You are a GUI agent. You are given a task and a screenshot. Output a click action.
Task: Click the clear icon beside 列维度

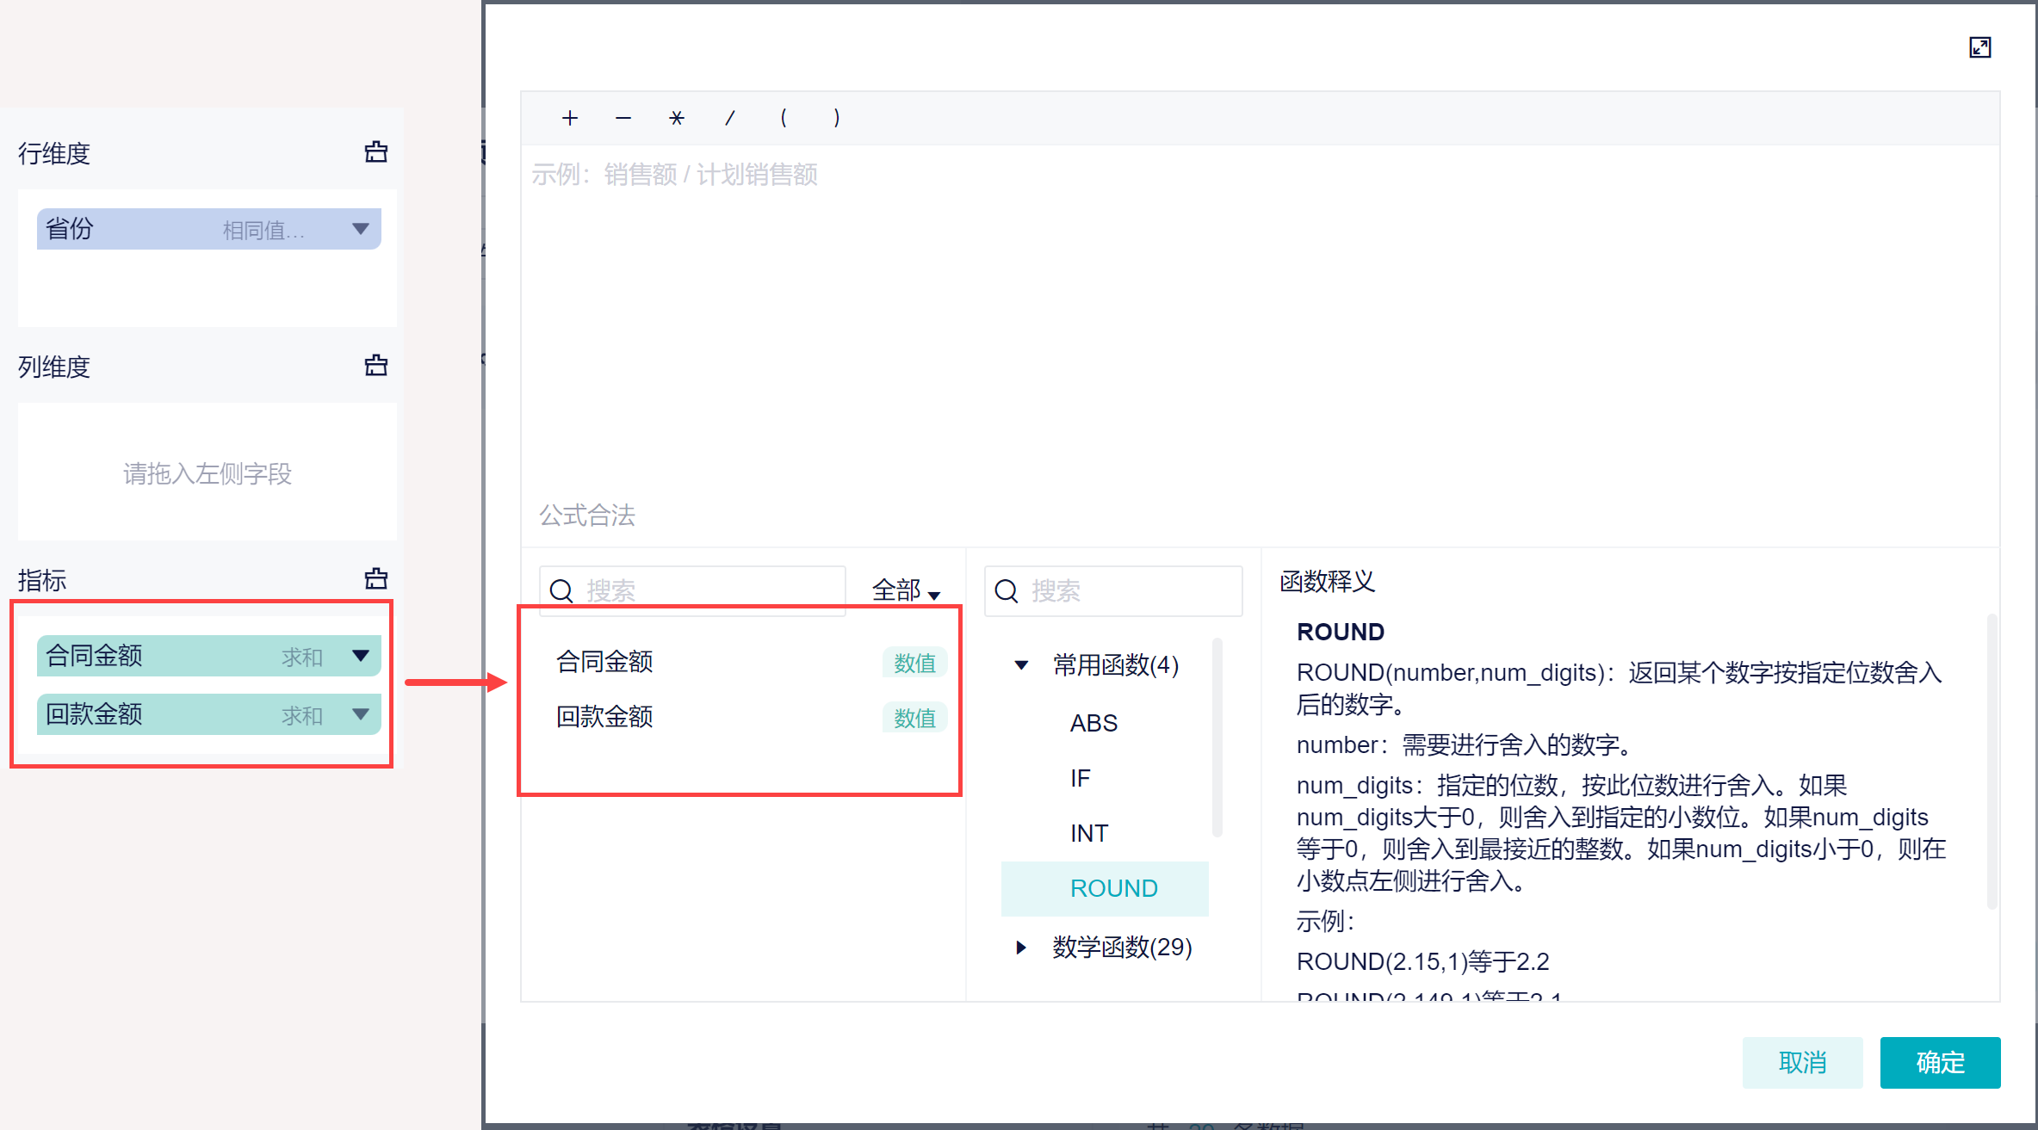(376, 366)
